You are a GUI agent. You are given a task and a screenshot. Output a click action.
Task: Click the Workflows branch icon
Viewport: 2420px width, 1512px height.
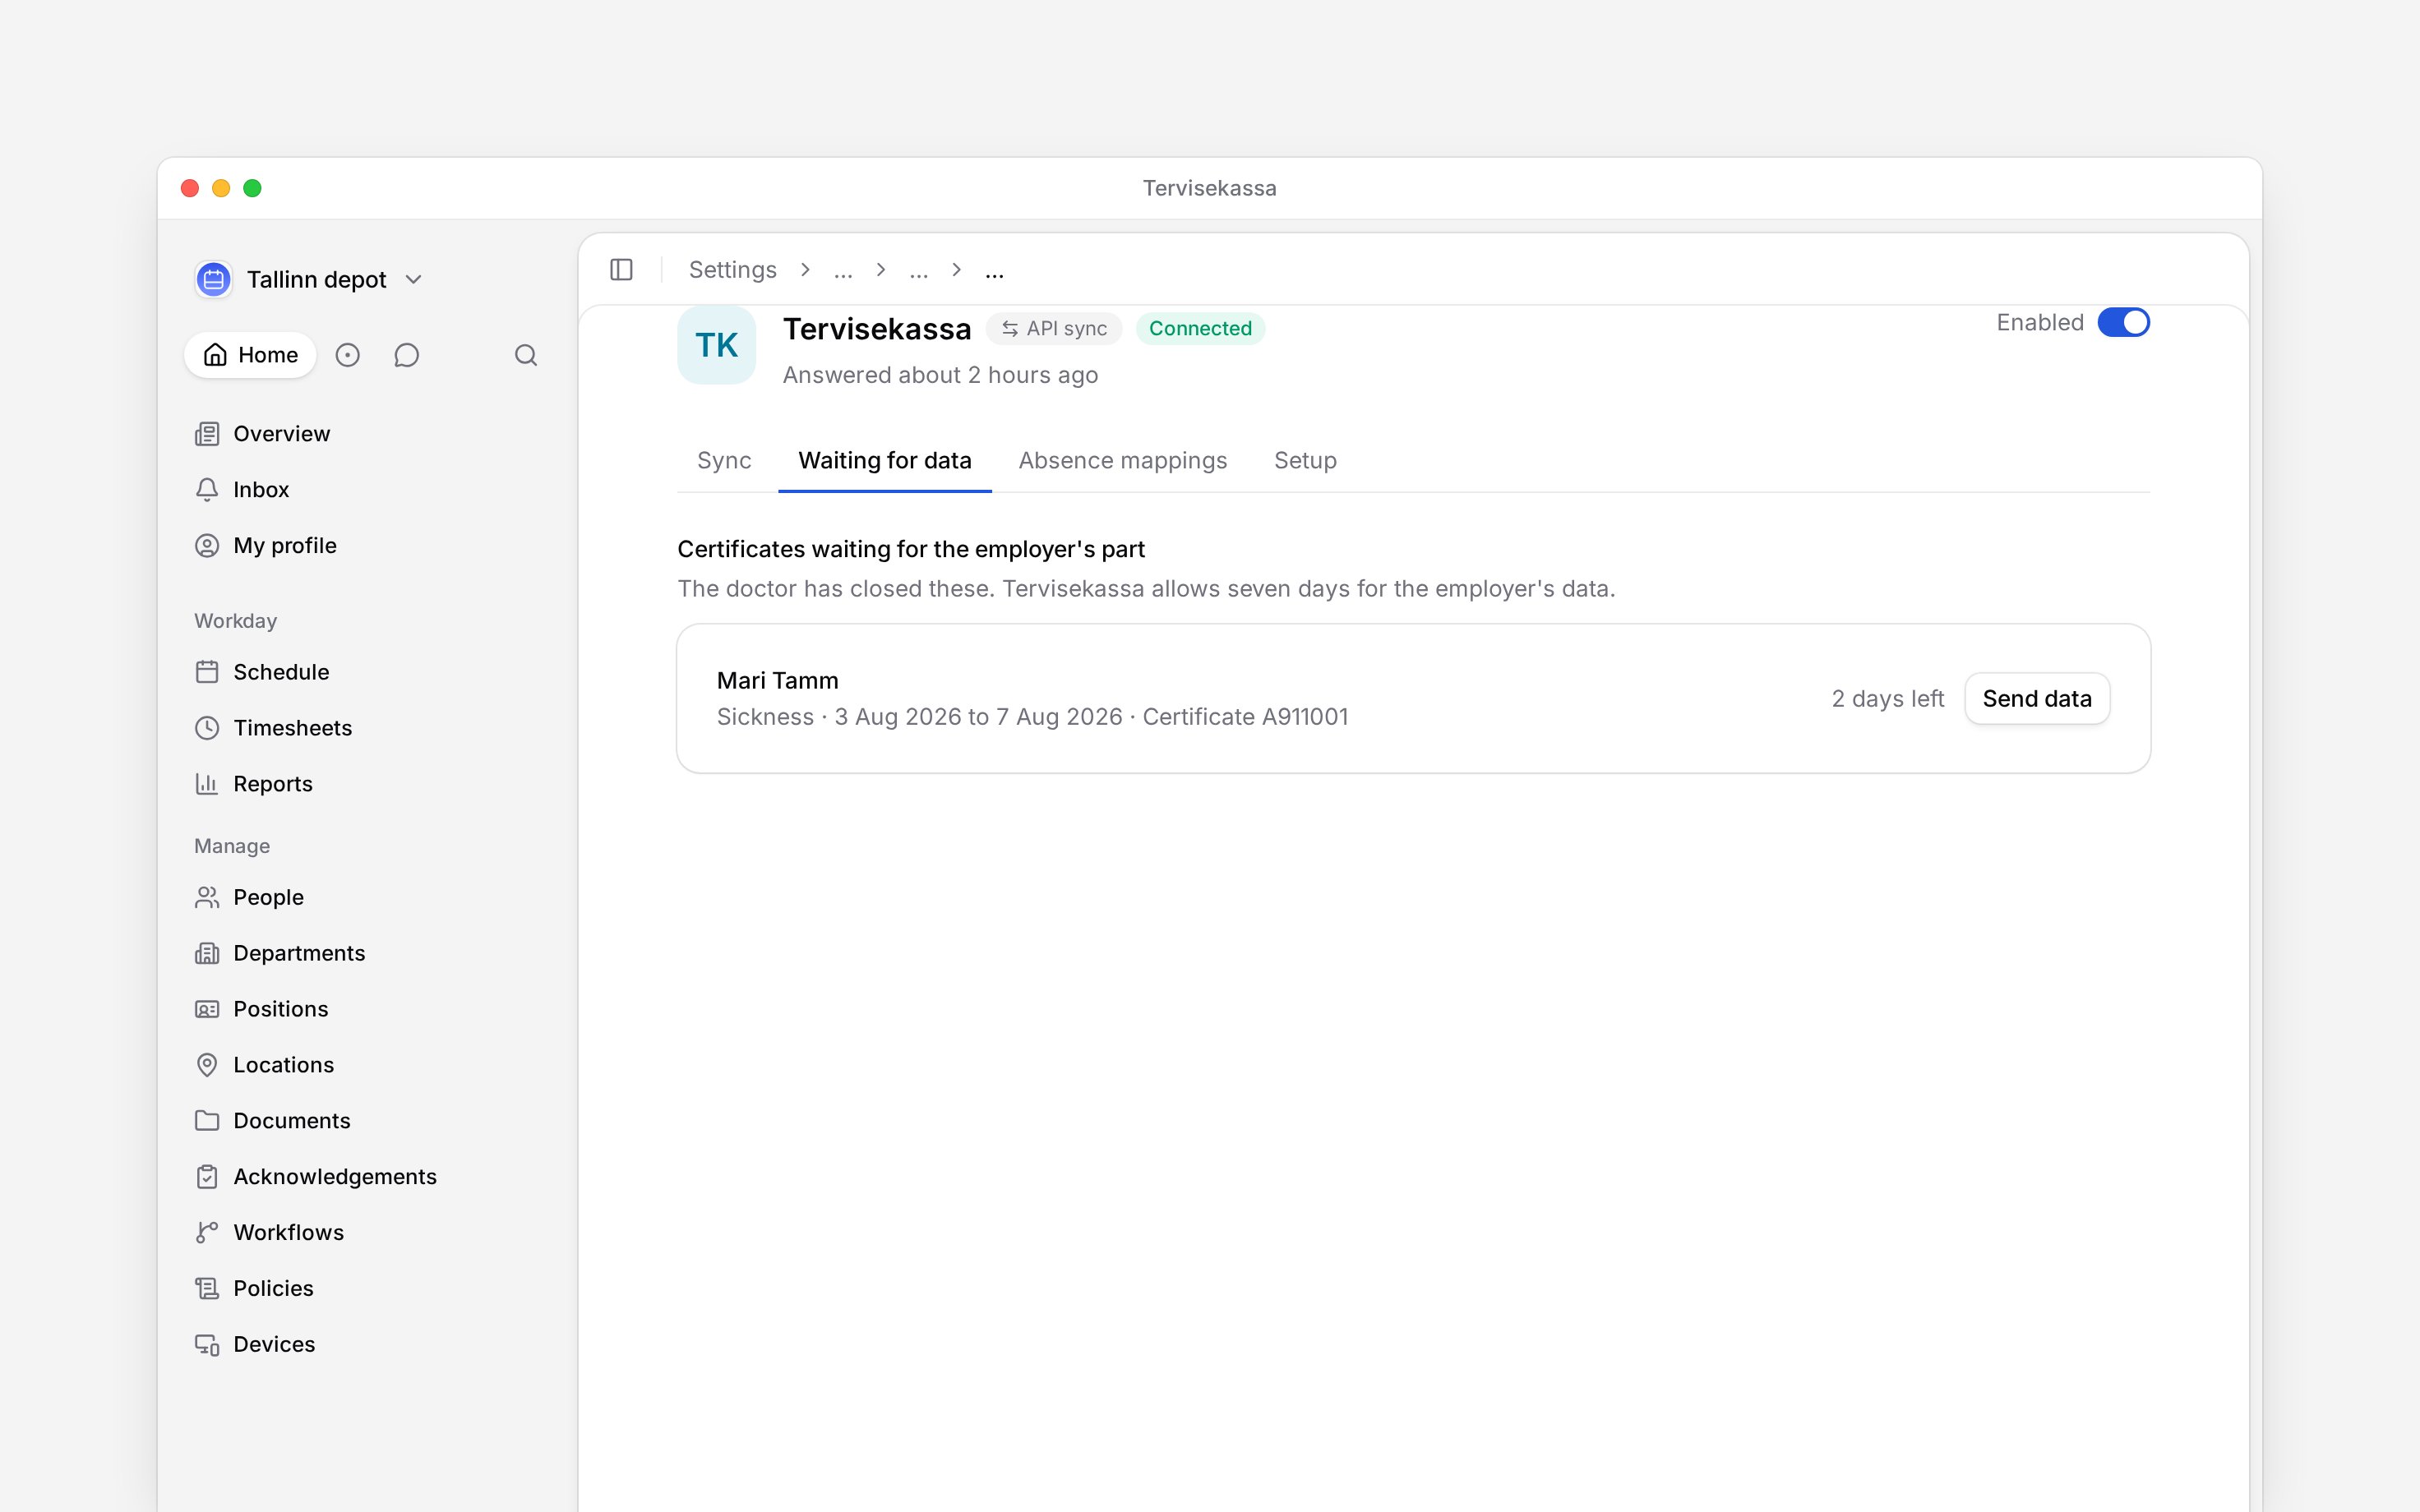[x=207, y=1233]
